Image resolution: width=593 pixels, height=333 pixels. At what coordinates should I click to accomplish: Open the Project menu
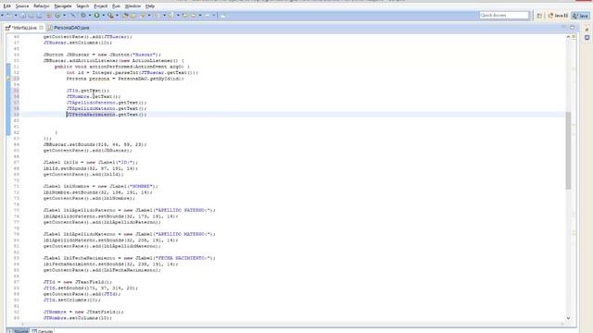[x=101, y=6]
